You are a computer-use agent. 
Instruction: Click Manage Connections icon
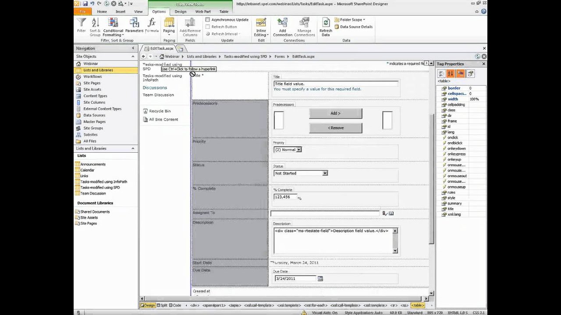(304, 23)
